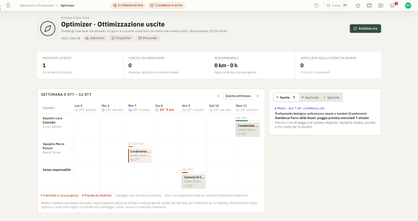Go to previous week with left chevron
The height and width of the screenshot is (221, 418).
pos(218,96)
